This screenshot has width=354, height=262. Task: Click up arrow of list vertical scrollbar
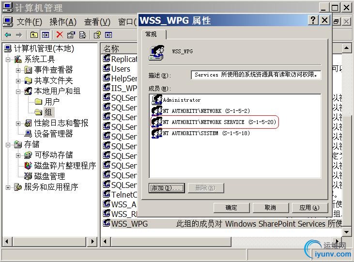pos(347,48)
